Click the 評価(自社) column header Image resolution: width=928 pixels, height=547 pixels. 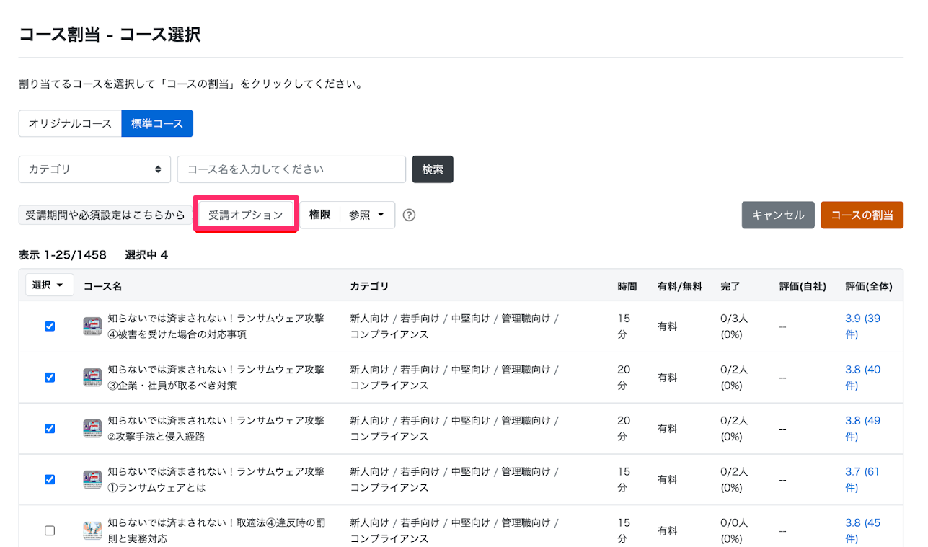(x=803, y=286)
